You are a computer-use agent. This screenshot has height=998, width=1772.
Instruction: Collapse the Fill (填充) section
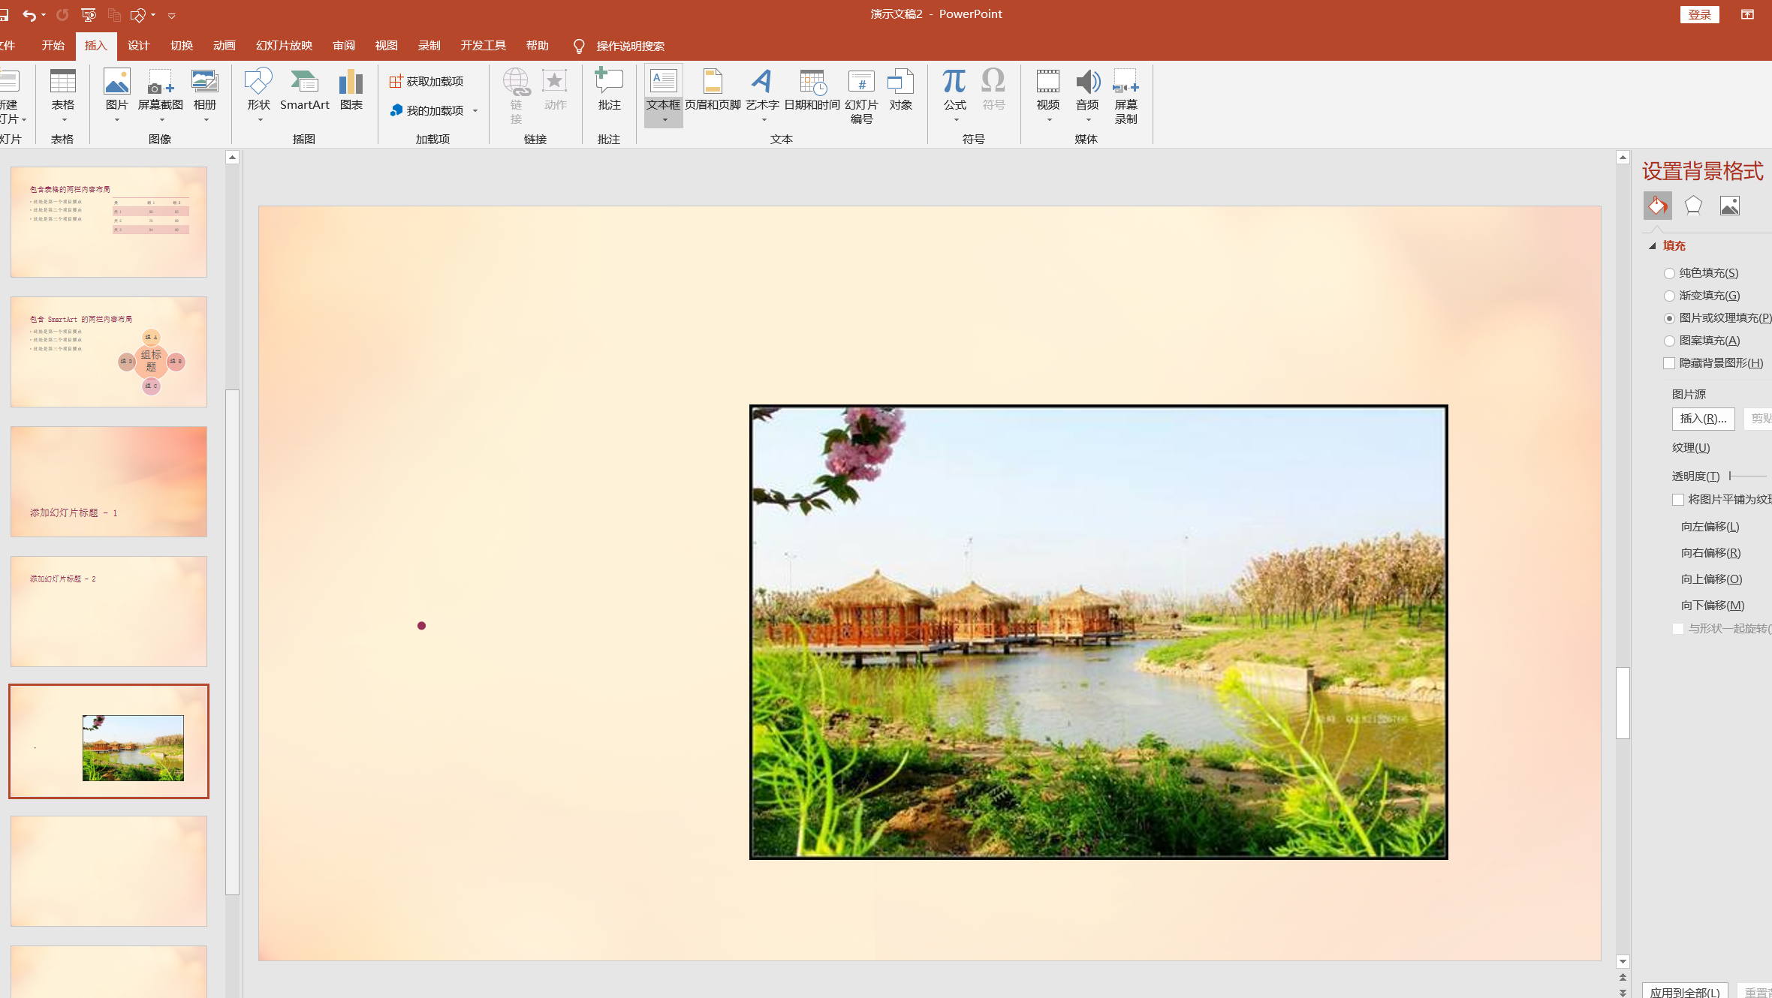coord(1652,246)
